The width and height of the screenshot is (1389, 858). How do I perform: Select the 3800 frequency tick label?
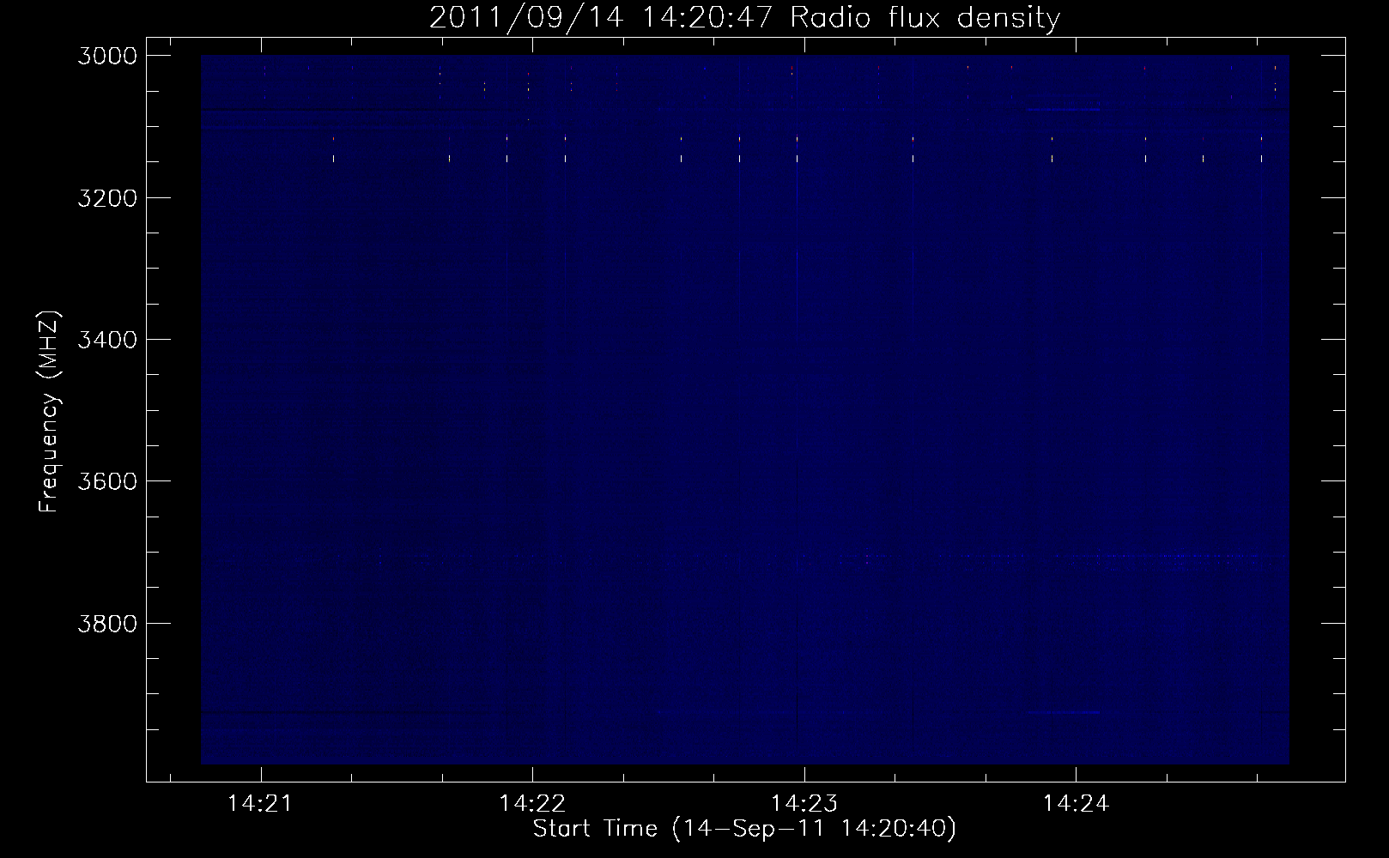click(107, 622)
